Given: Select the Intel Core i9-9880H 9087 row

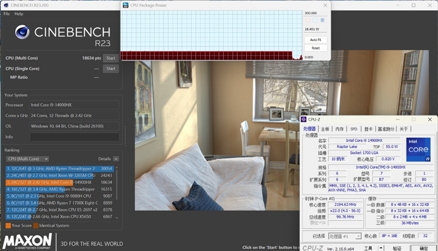Looking at the screenshot, I should (x=60, y=196).
